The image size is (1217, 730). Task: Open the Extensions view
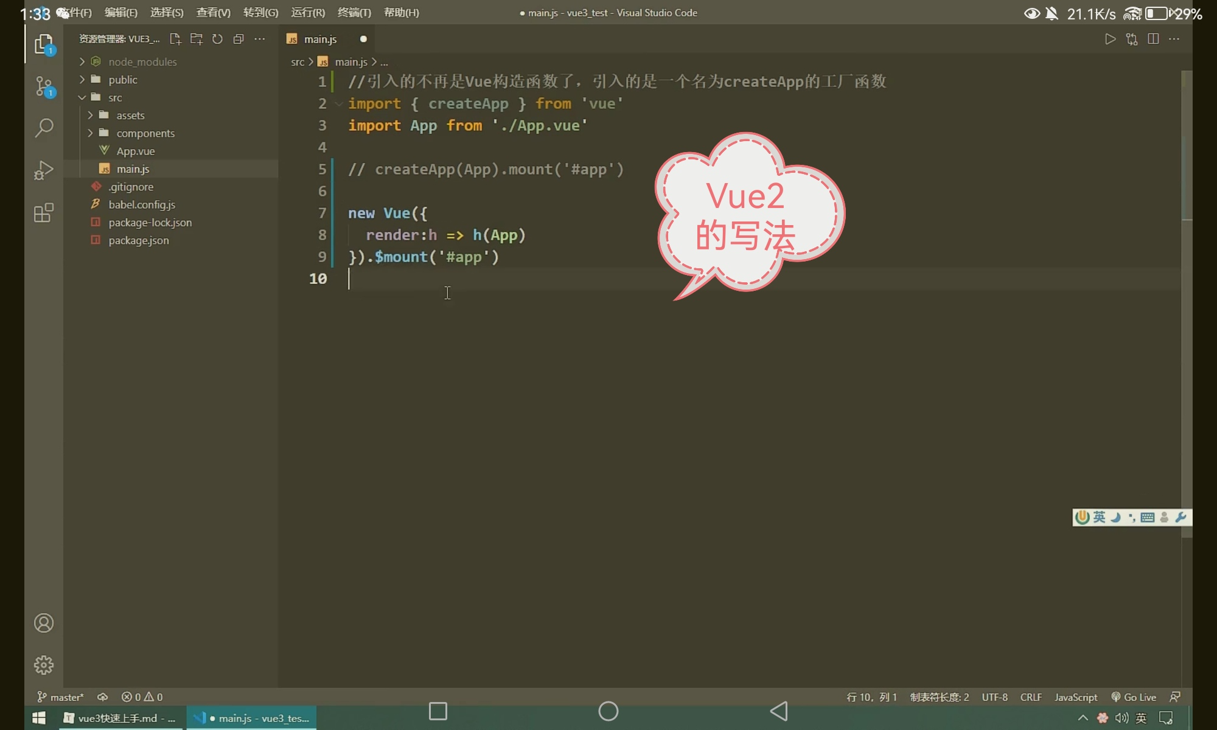click(44, 213)
